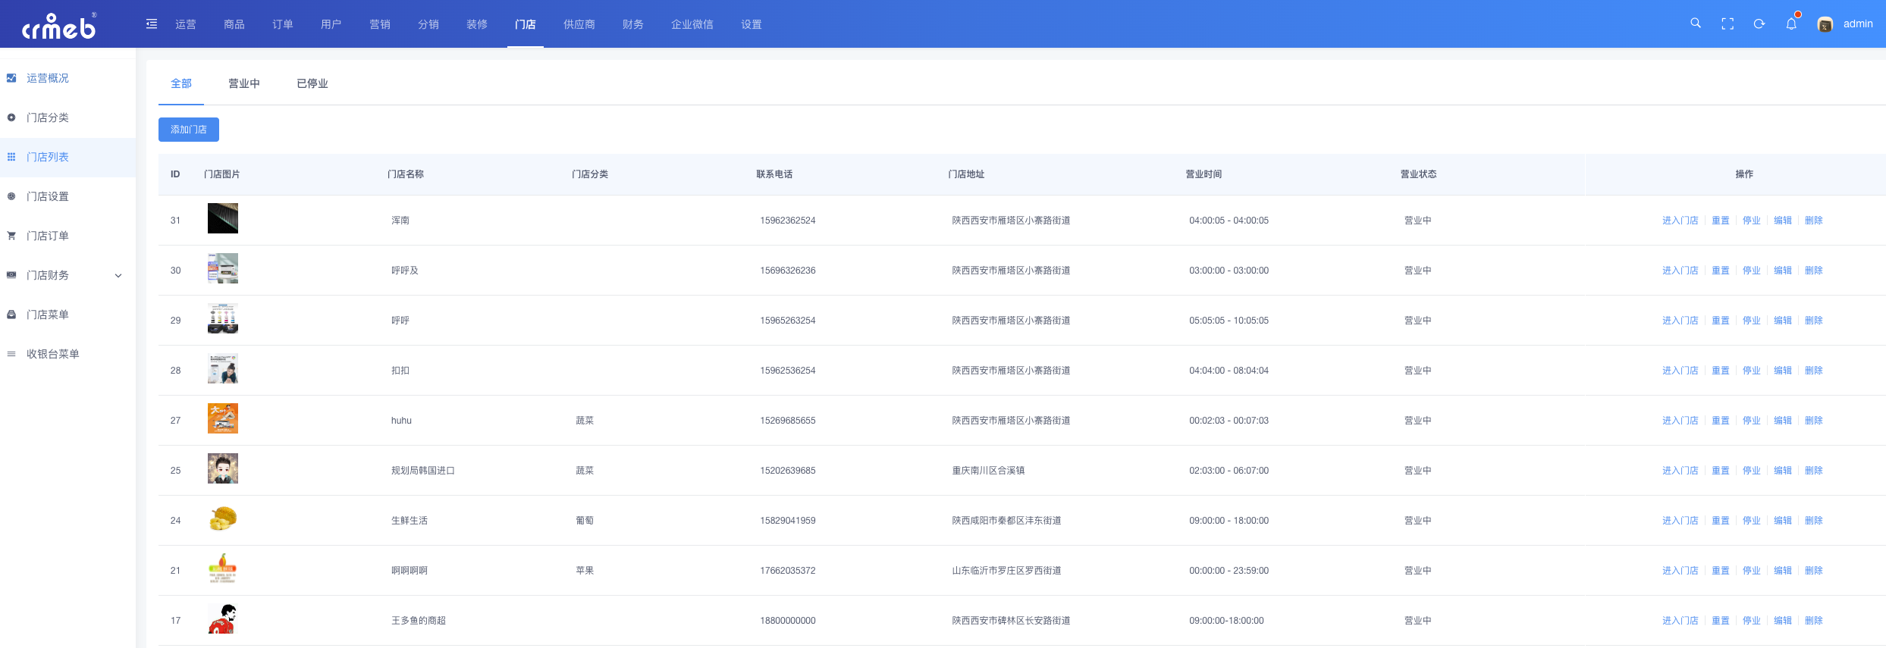Switch to the 营业中 tab

(244, 83)
